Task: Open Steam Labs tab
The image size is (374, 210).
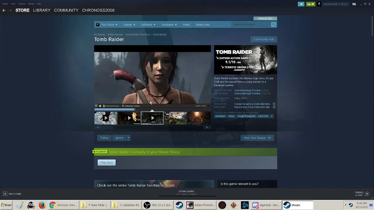Action: (202, 24)
